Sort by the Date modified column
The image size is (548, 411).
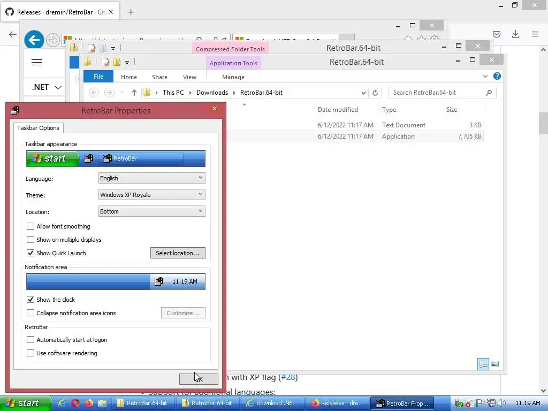coord(338,110)
